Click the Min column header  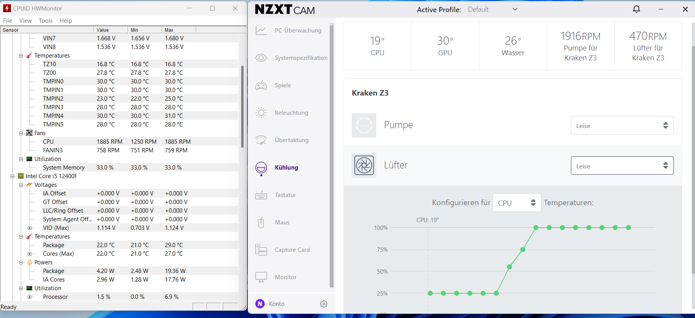145,30
